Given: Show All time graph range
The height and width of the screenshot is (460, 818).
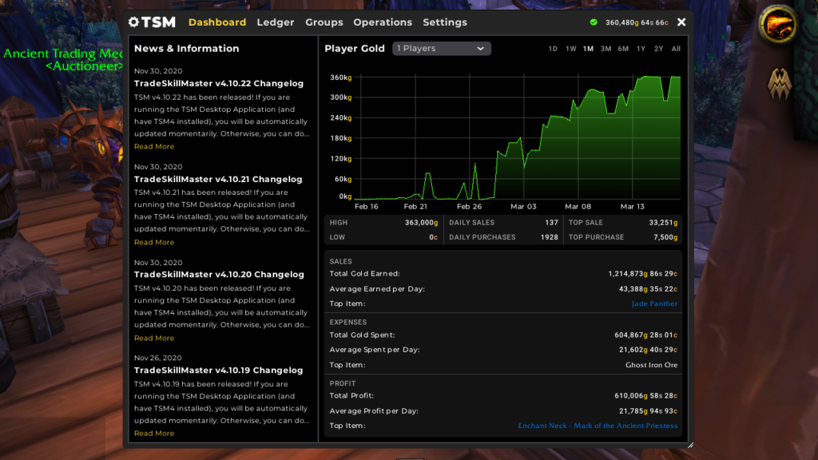Looking at the screenshot, I should click(x=676, y=49).
